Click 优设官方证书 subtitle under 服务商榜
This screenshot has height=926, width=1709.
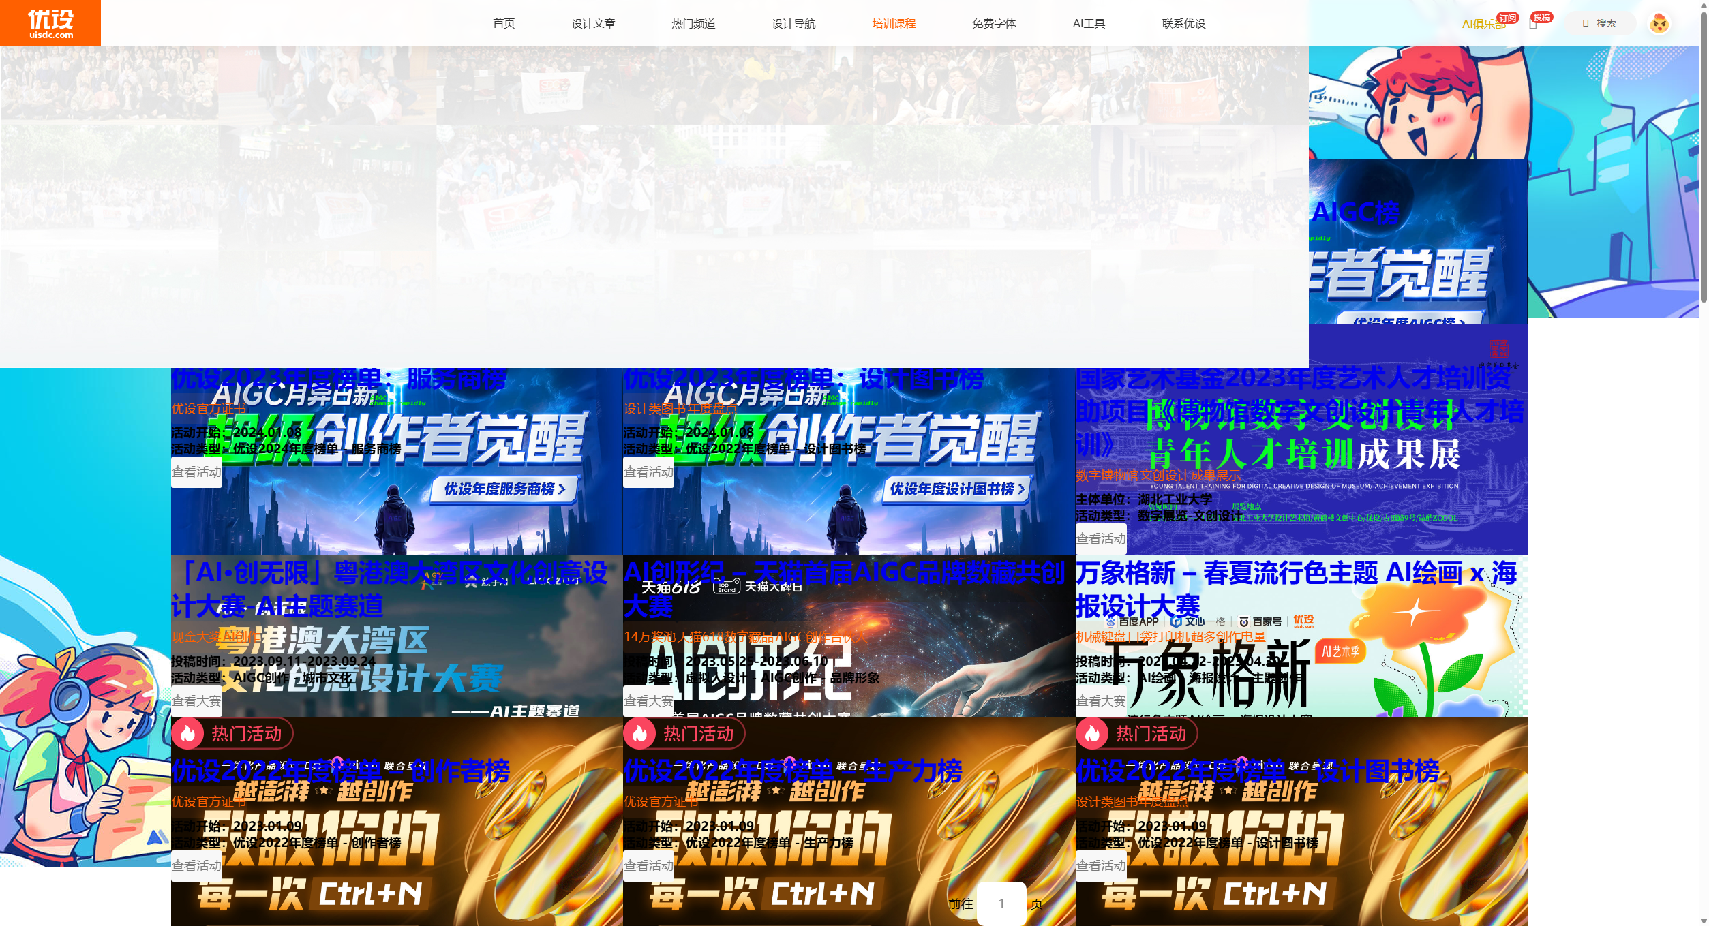pyautogui.click(x=209, y=408)
